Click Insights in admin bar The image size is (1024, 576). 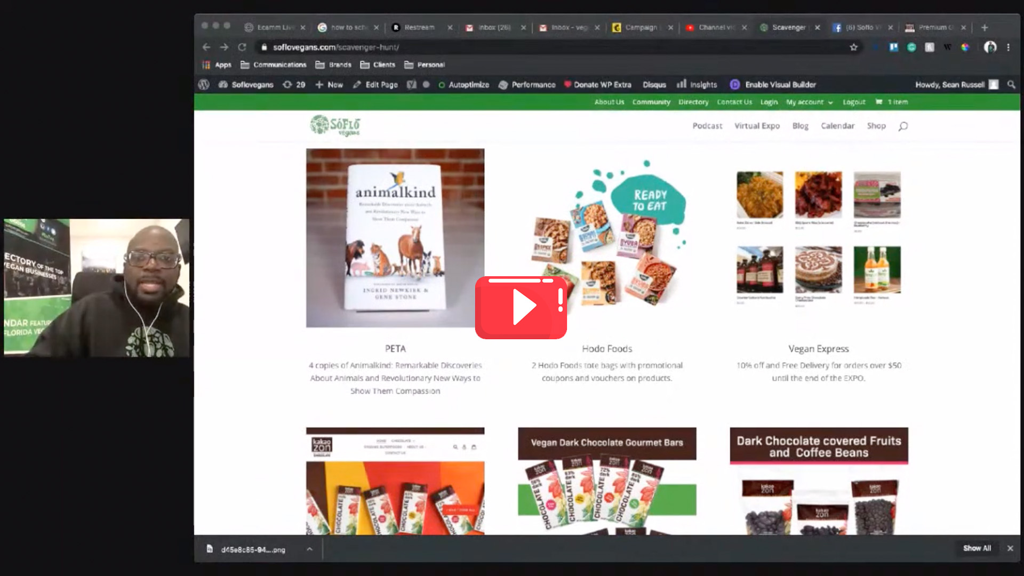pos(697,84)
